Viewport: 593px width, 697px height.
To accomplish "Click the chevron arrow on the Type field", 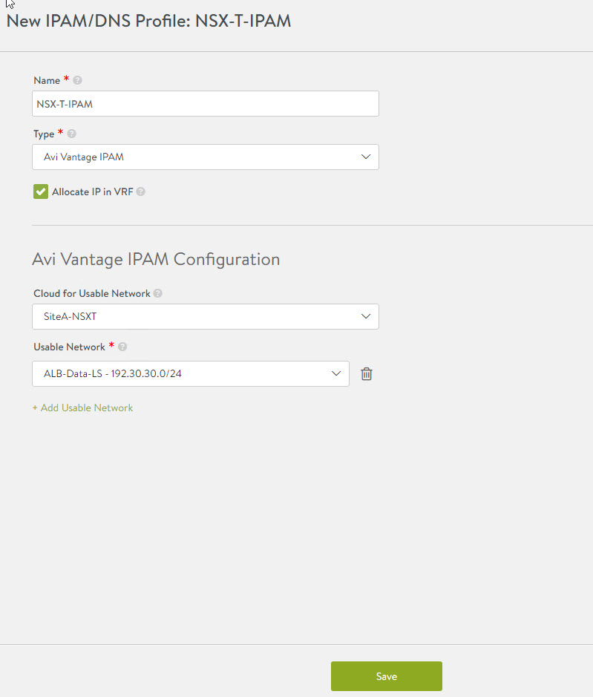I will [365, 157].
